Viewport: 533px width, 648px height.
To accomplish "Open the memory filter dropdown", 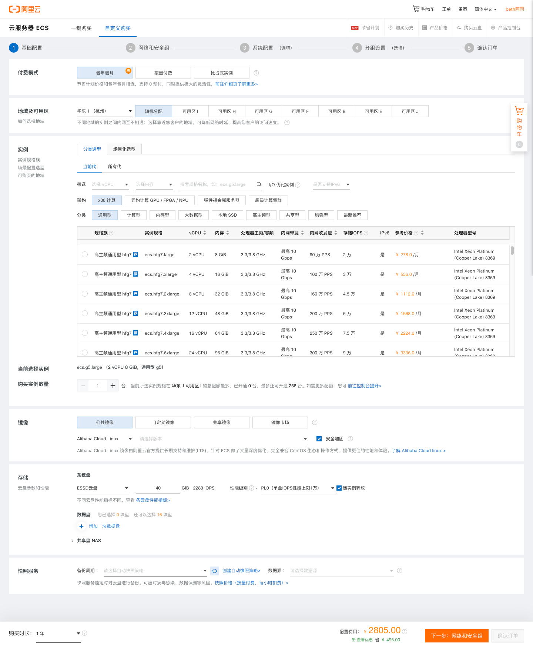I will tap(154, 184).
